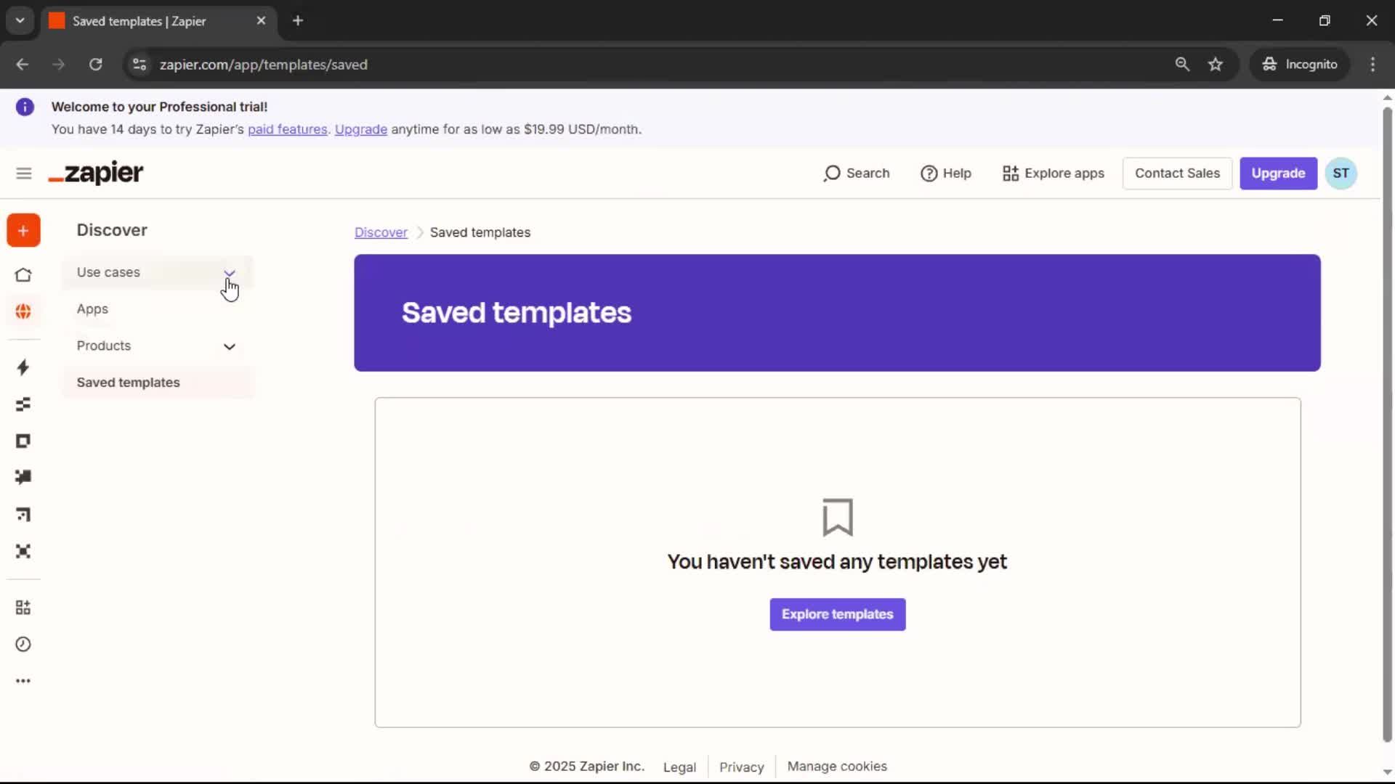Image resolution: width=1395 pixels, height=784 pixels.
Task: Open the Interfaces icon in sidebar
Action: click(23, 441)
